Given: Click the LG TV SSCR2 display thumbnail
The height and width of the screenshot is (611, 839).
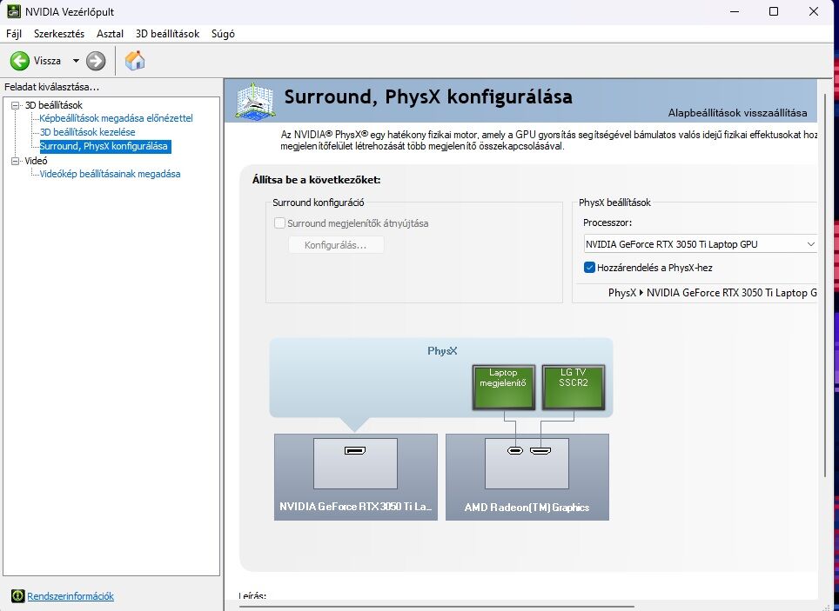Looking at the screenshot, I should point(573,388).
